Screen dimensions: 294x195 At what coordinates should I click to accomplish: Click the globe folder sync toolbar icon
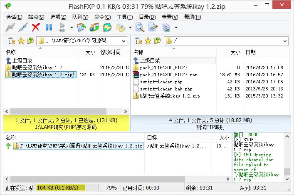[x=94, y=27]
